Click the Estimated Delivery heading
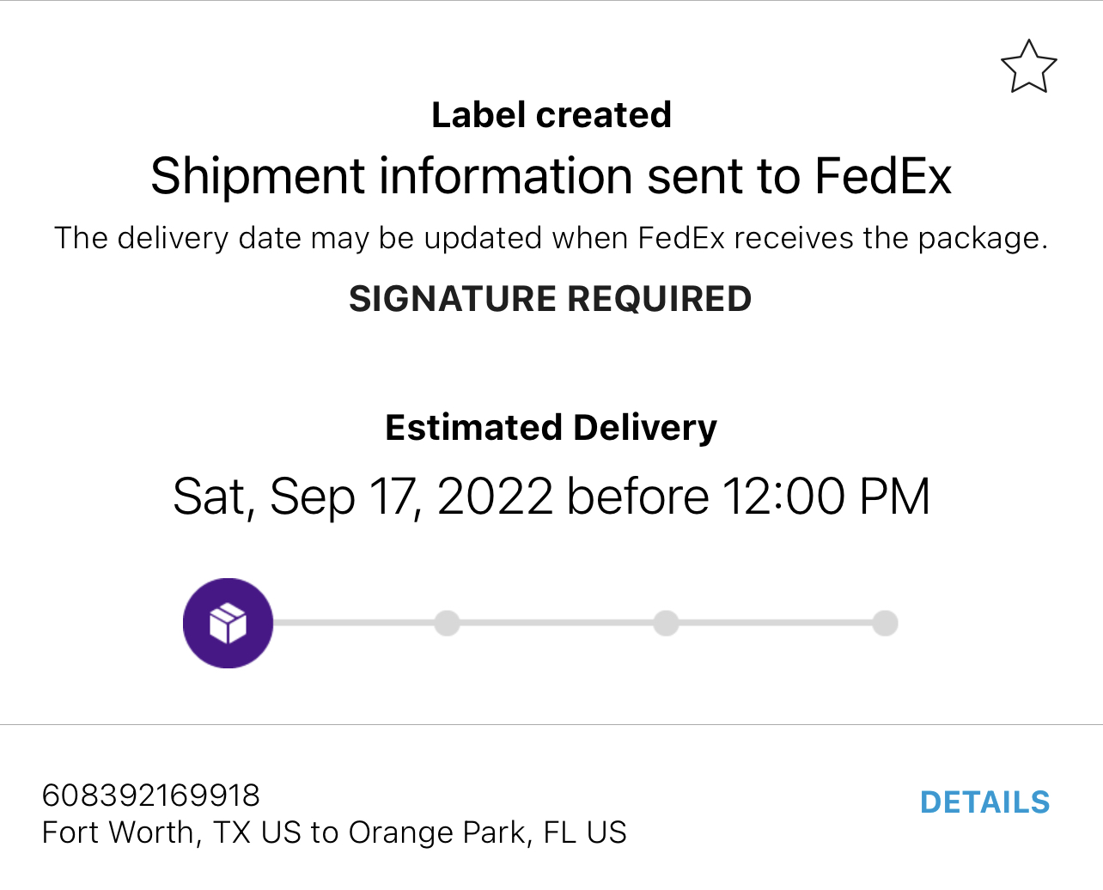Viewport: 1103px width, 890px height. click(551, 427)
